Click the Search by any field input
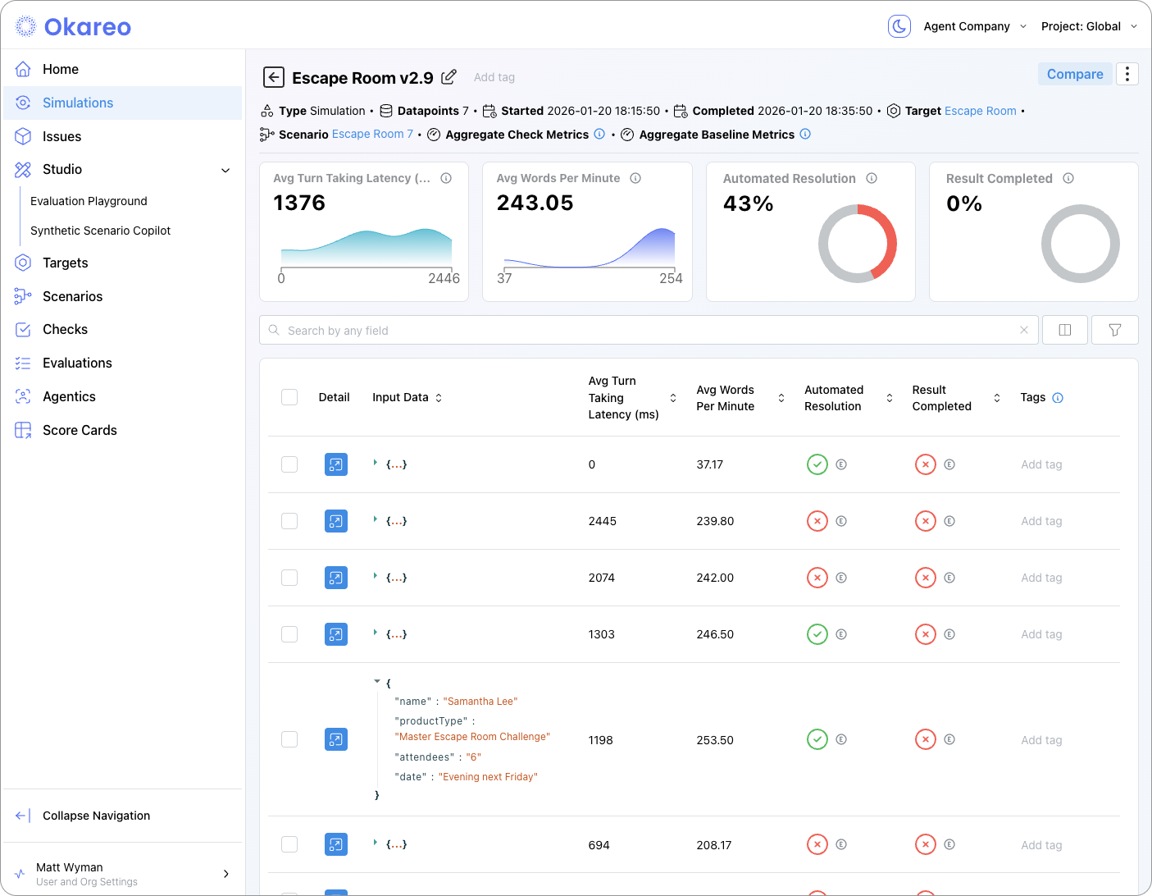Screen dimensions: 1152x896 (x=574, y=330)
